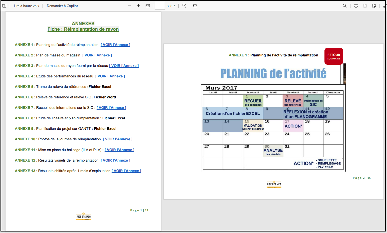
Task: Click 'Fichier Excel' text in Annexe 5
Action: pyautogui.click(x=100, y=87)
